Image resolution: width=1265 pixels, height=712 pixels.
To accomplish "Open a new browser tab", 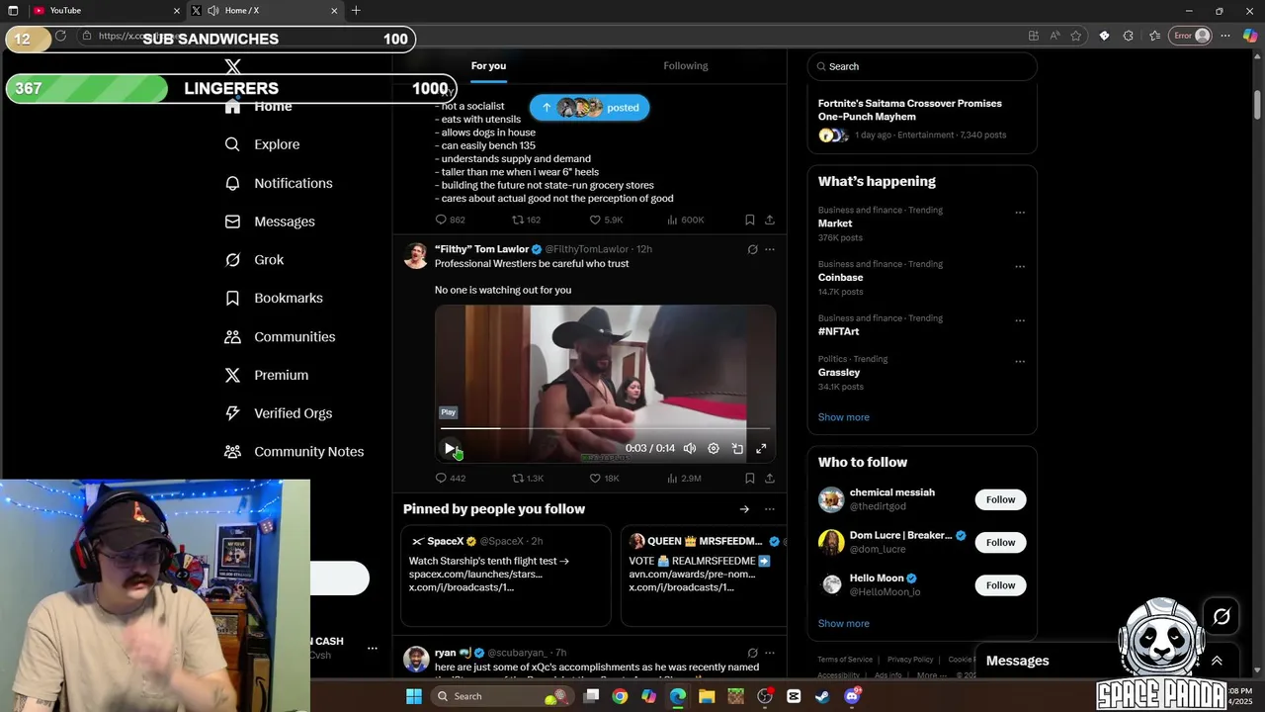I will [x=356, y=11].
